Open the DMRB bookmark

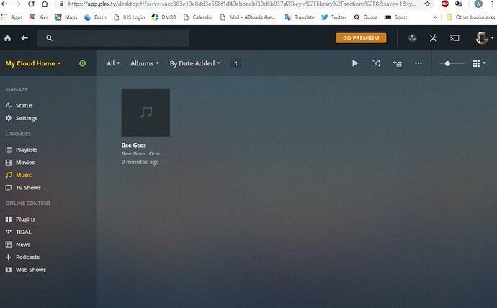(164, 17)
